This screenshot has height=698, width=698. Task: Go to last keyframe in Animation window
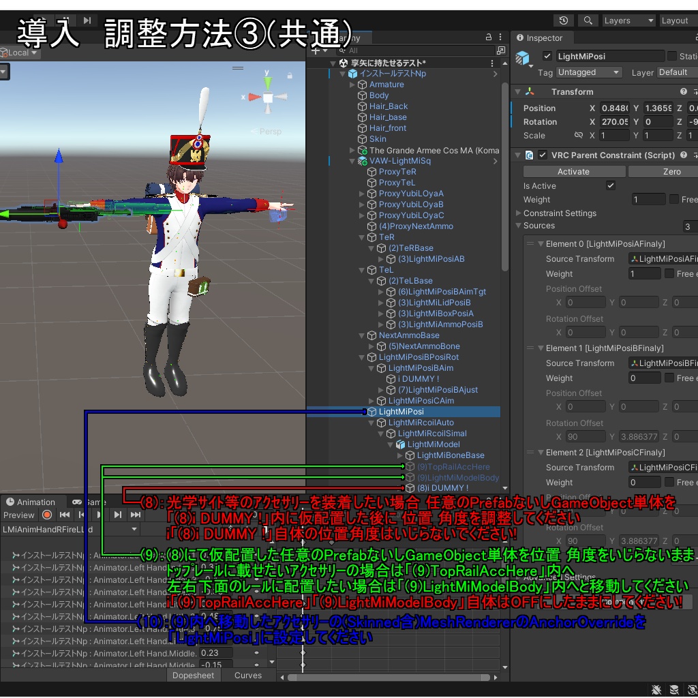click(x=136, y=515)
